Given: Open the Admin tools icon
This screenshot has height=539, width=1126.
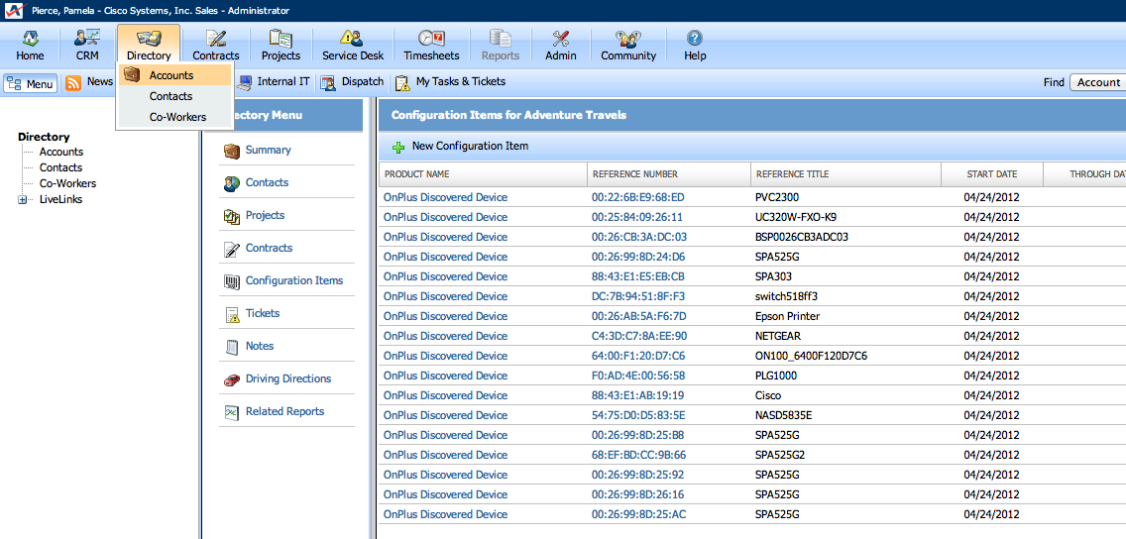Looking at the screenshot, I should point(560,39).
